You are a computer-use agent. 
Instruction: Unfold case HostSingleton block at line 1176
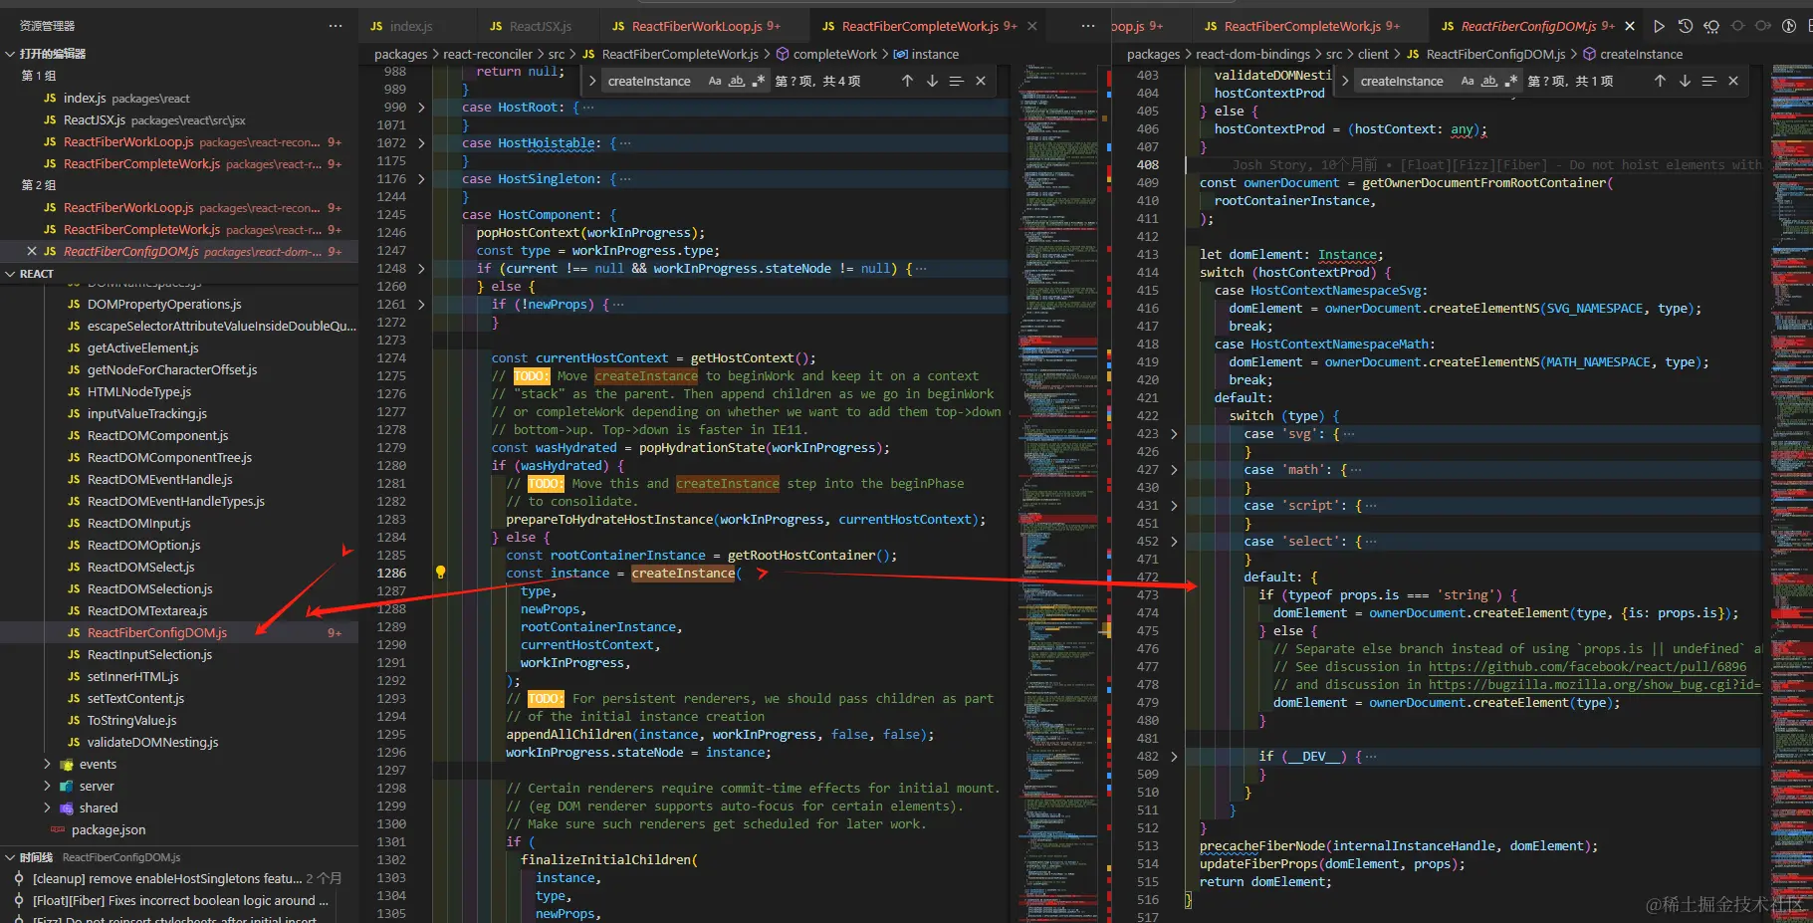(x=421, y=179)
